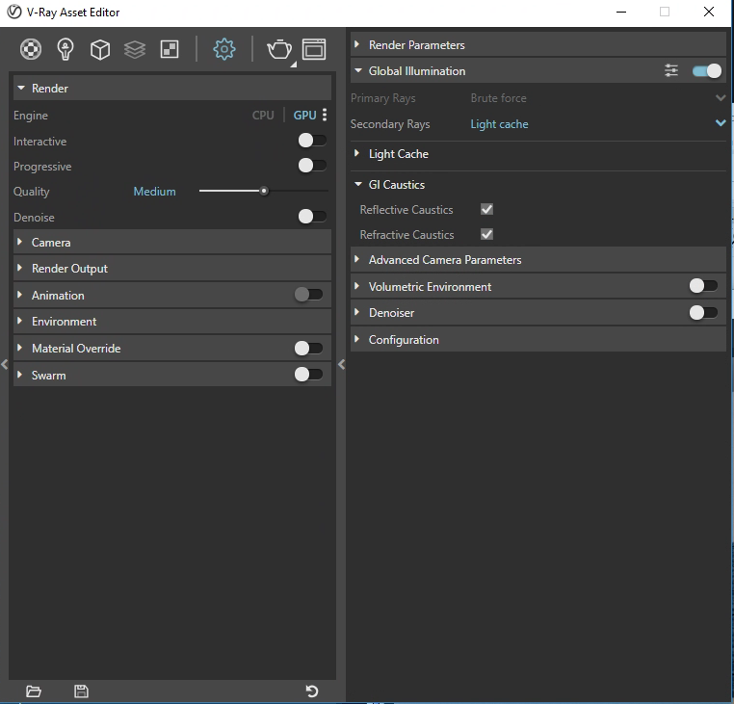Screen dimensions: 734x704
Task: Show the V-Ray frame buffer window icon
Action: pyautogui.click(x=314, y=49)
